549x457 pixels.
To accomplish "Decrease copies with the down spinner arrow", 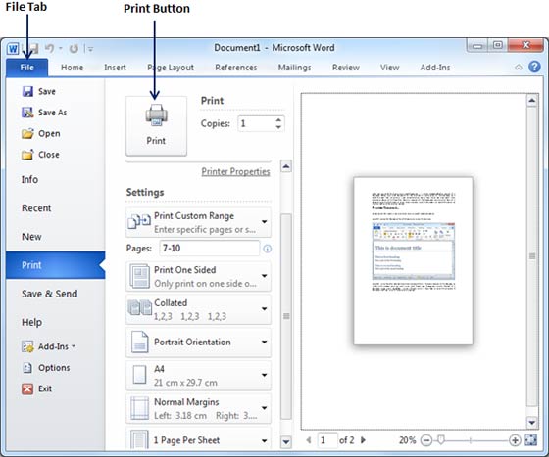I will pyautogui.click(x=278, y=127).
